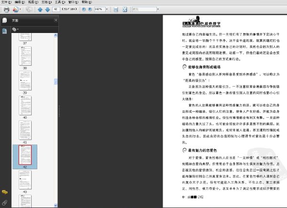Select page thumbnail 39
The image size is (287, 208).
(x=25, y=80)
